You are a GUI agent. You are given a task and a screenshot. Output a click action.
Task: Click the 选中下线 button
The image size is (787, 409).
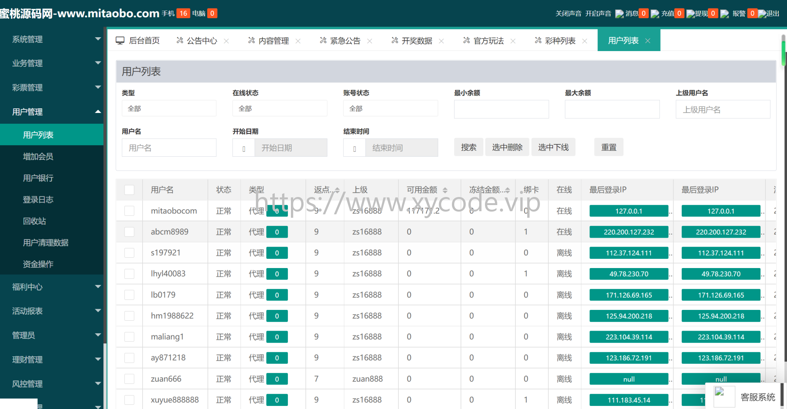[x=553, y=147]
